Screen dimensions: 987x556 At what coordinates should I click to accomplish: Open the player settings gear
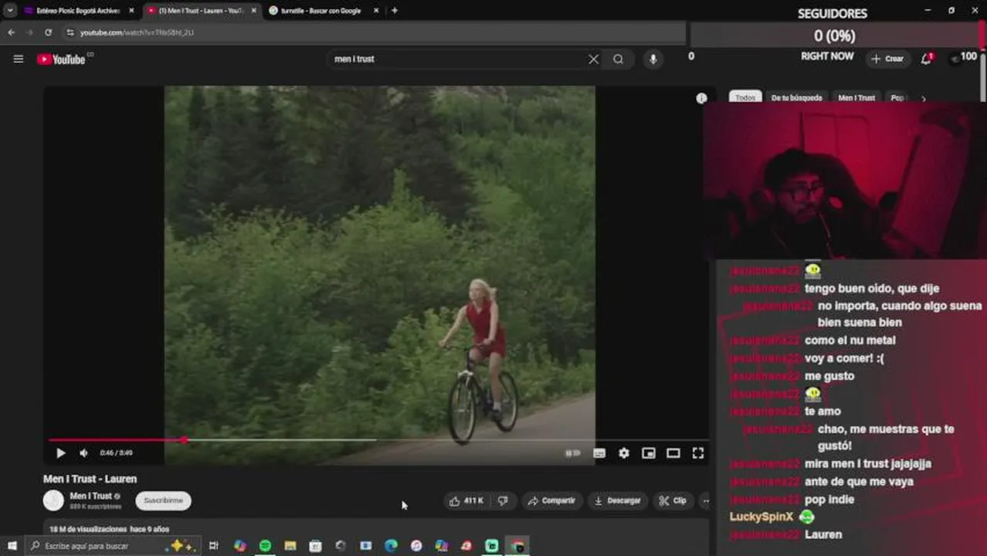click(624, 453)
